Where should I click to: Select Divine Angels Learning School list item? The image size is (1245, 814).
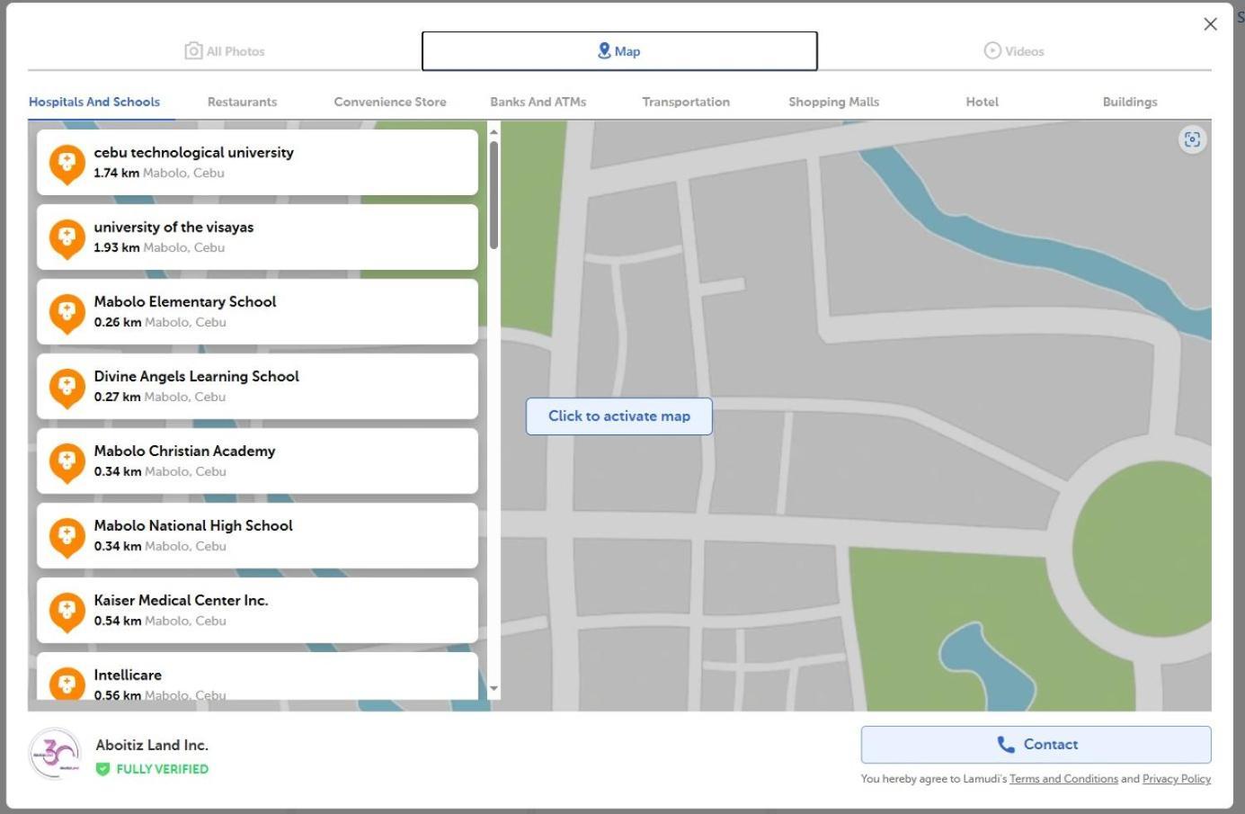point(257,386)
